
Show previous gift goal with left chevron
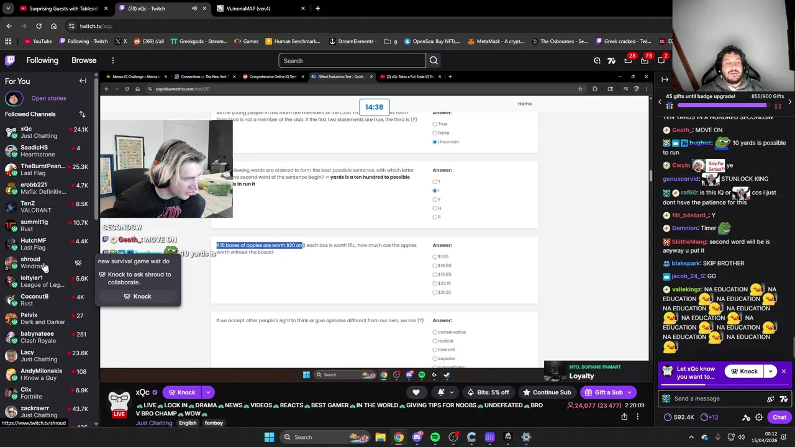(660, 101)
